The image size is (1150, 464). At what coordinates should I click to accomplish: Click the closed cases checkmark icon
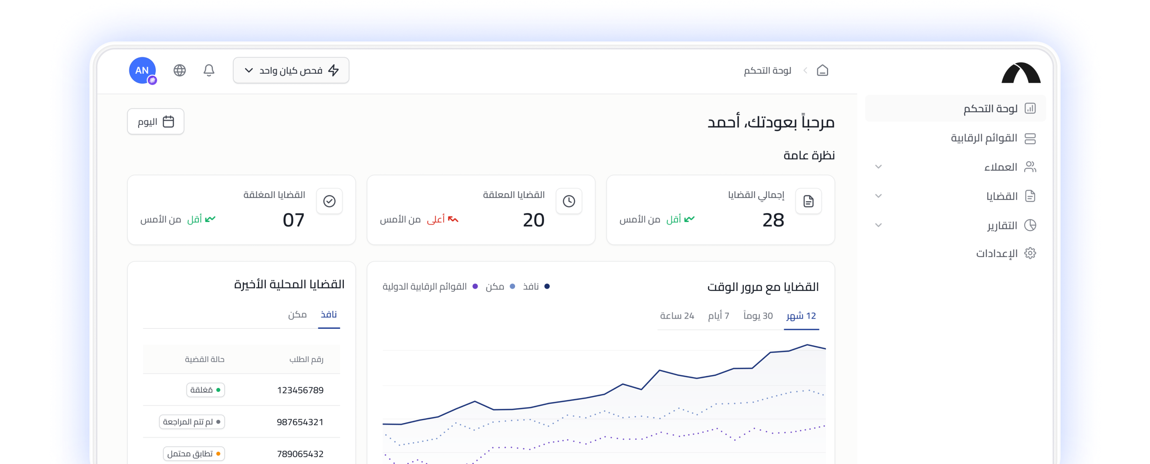pos(329,201)
